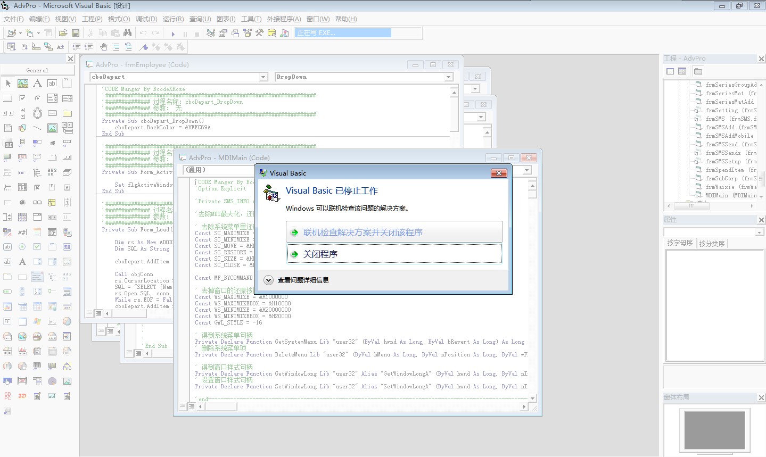Click the Find binoculars icon
This screenshot has height=457, width=766.
pyautogui.click(x=127, y=33)
